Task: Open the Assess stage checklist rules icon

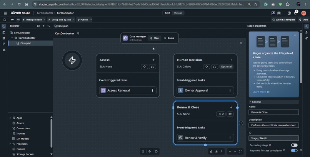Action: (152, 67)
